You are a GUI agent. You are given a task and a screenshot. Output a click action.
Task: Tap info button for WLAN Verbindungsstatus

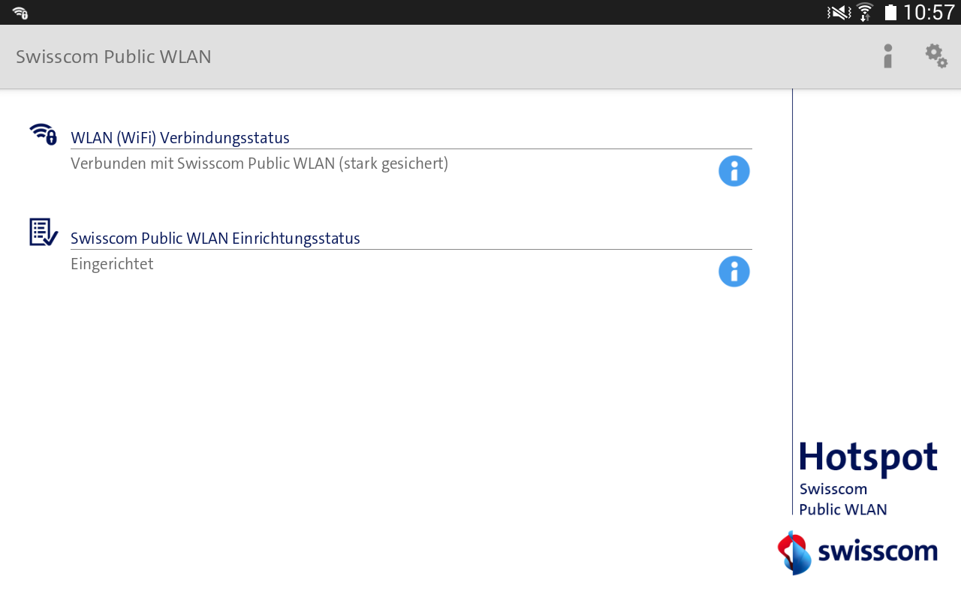734,171
